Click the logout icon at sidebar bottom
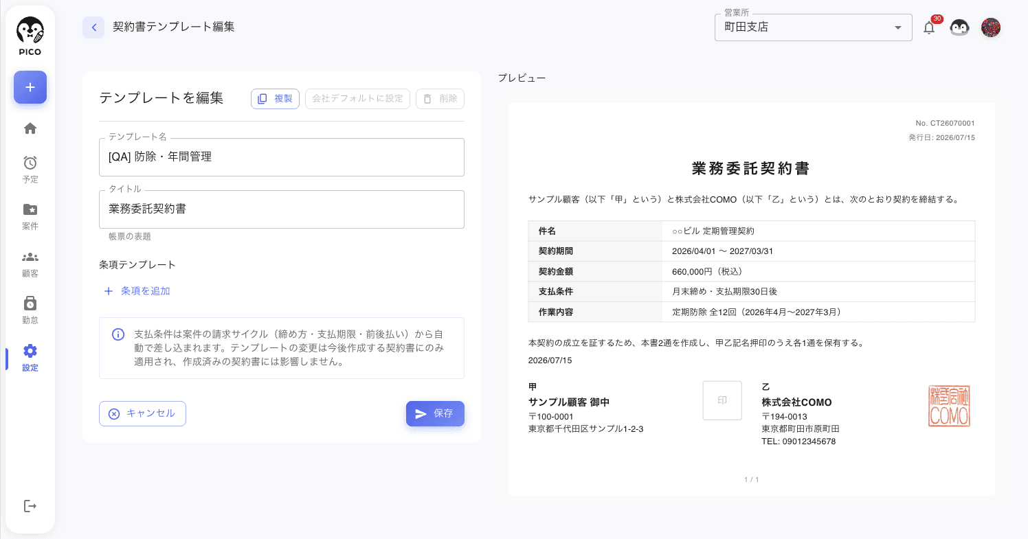Image resolution: width=1028 pixels, height=539 pixels. tap(30, 506)
